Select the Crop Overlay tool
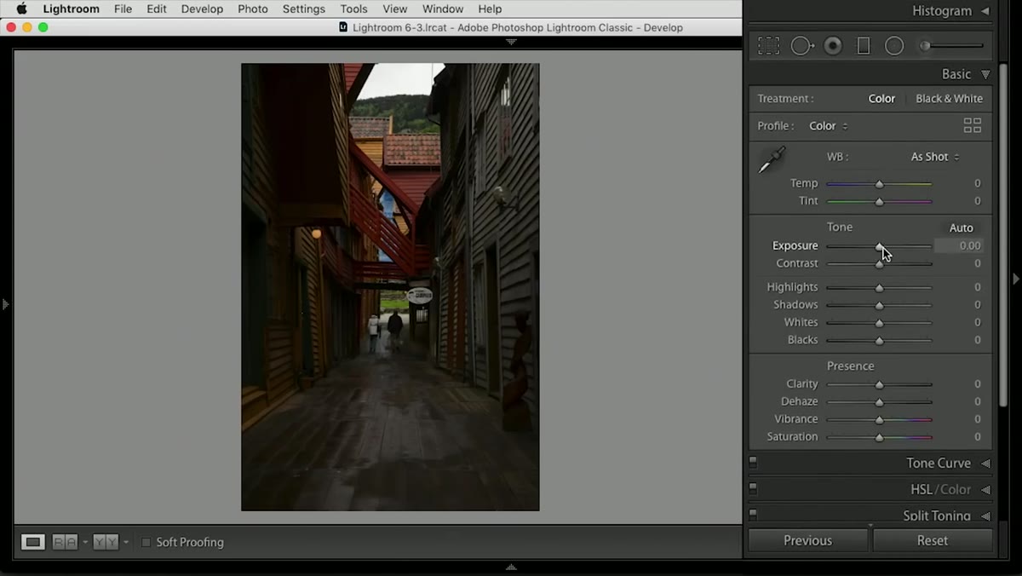This screenshot has height=576, width=1022. point(768,46)
